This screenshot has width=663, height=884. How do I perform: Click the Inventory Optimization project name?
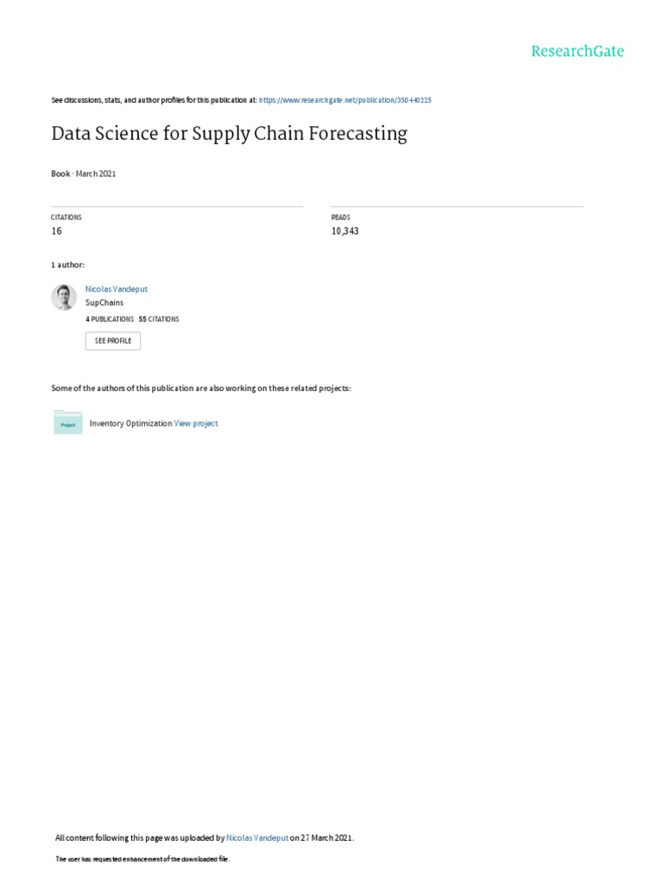(x=130, y=424)
